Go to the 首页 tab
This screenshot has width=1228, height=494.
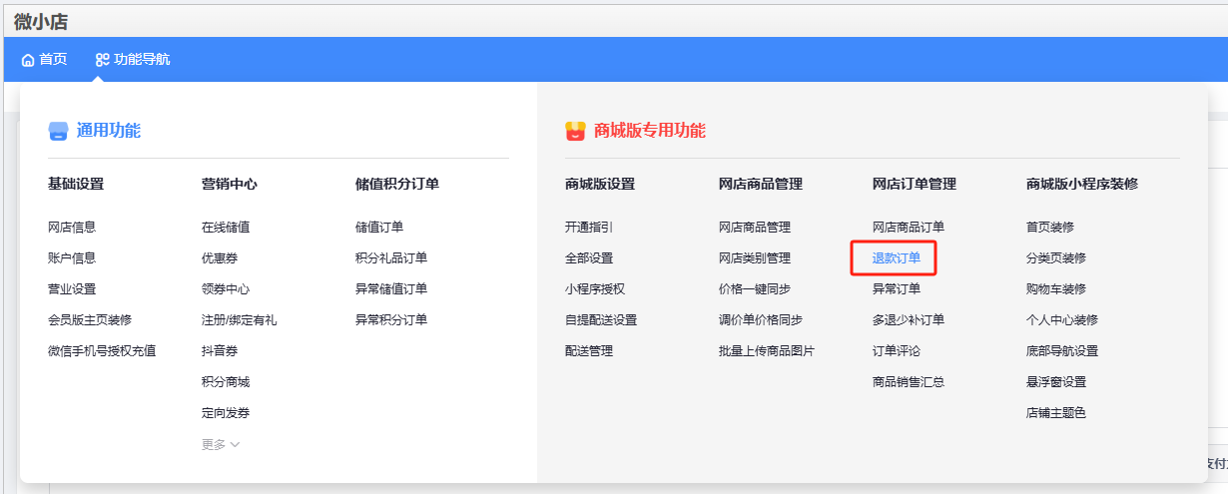[x=44, y=60]
